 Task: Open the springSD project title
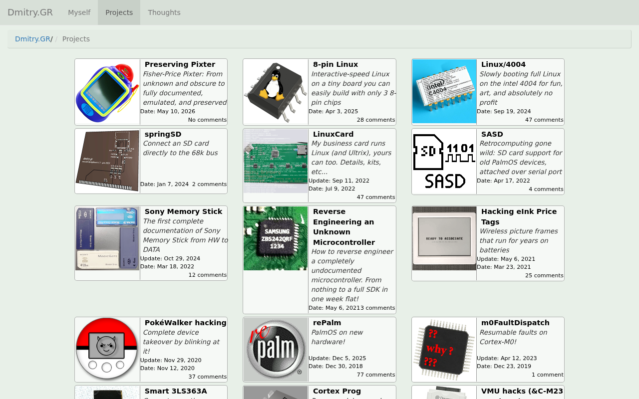pos(163,134)
